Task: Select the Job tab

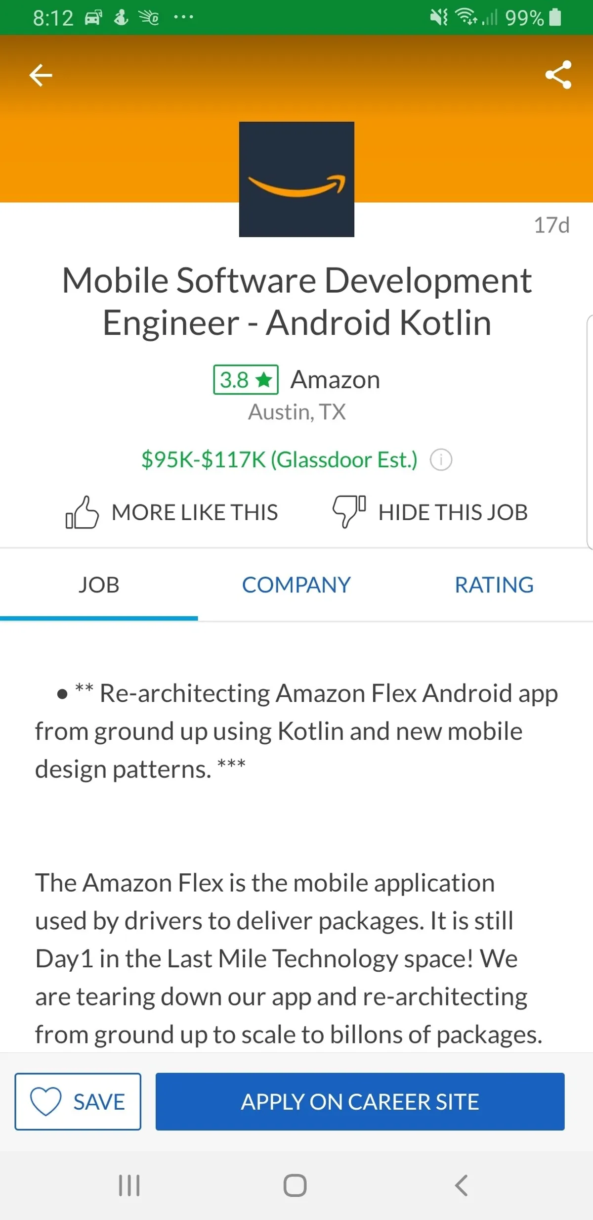Action: tap(99, 585)
